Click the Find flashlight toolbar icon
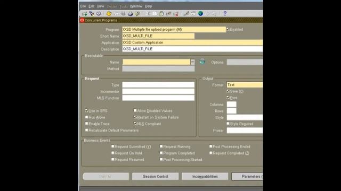The width and height of the screenshot is (341, 191). click(92, 14)
